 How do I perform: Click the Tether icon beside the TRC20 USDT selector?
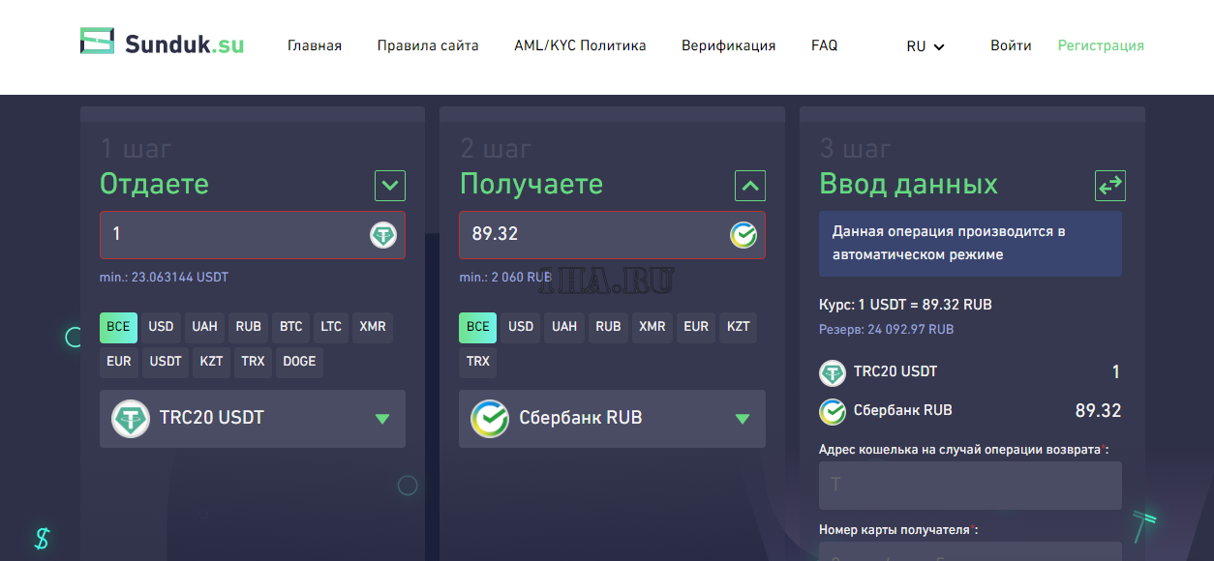click(131, 419)
